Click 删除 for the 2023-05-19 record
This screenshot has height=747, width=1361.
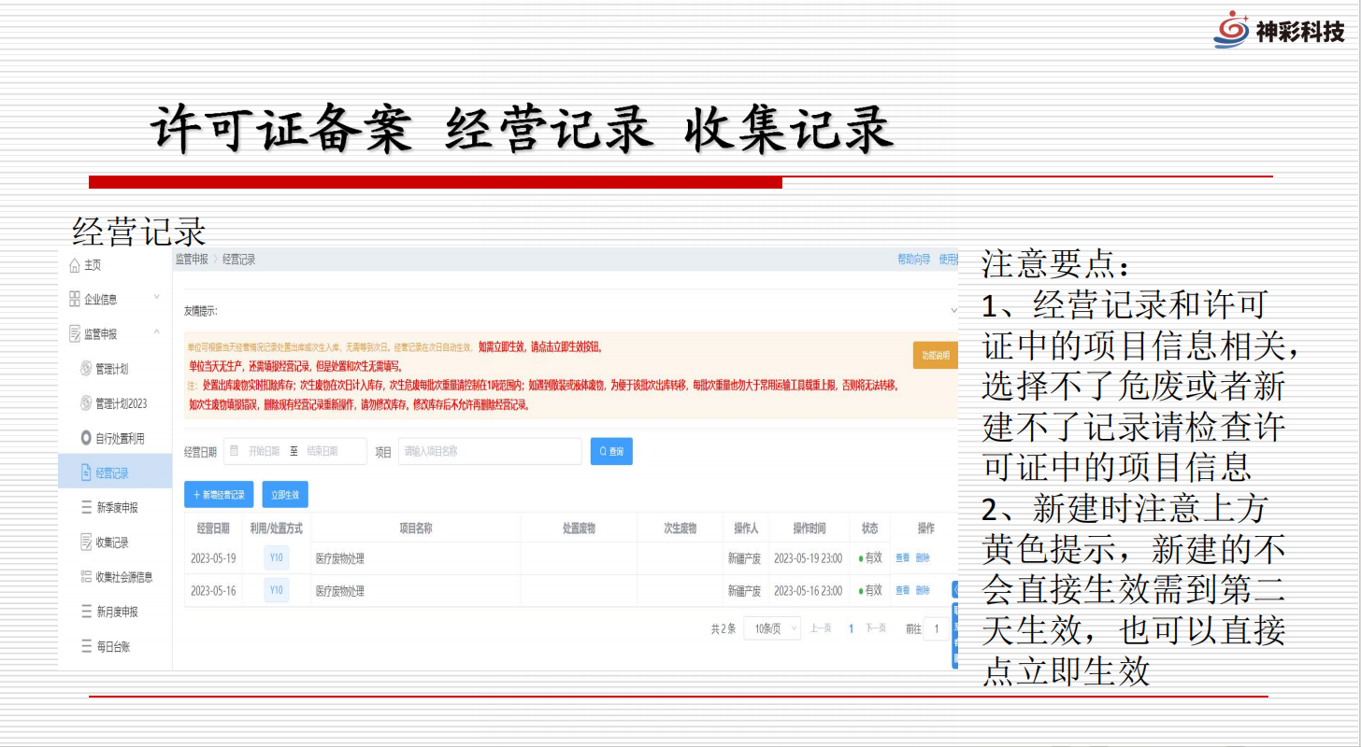point(923,558)
